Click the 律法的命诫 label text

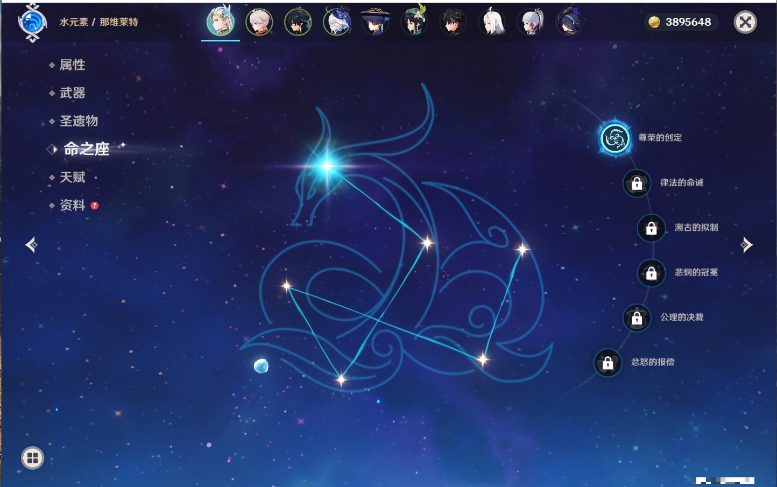[682, 182]
